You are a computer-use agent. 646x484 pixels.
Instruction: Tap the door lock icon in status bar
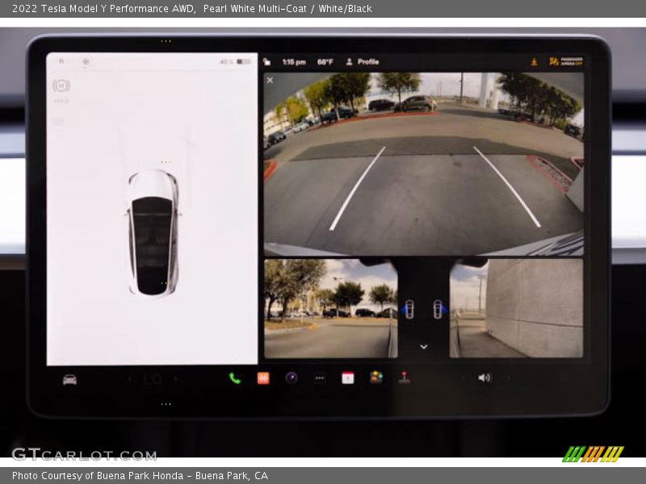click(x=267, y=61)
